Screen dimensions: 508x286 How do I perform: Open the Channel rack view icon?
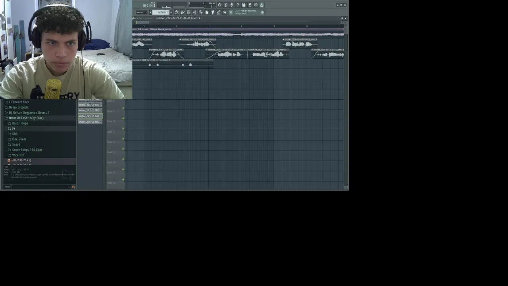(189, 12)
